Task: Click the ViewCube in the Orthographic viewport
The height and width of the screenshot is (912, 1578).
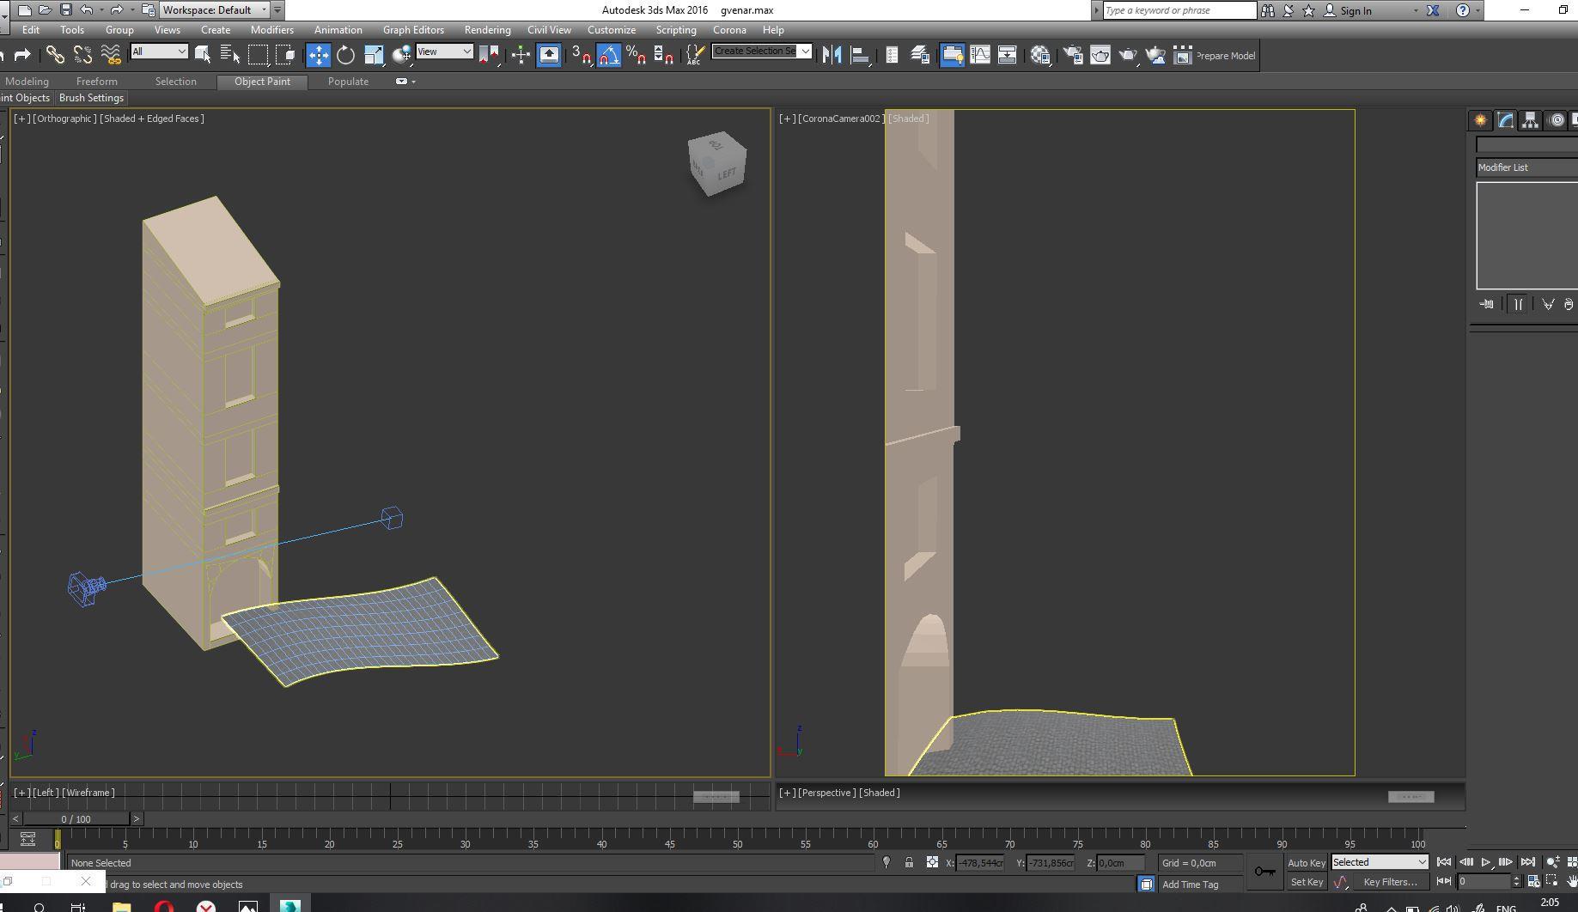Action: tap(717, 163)
